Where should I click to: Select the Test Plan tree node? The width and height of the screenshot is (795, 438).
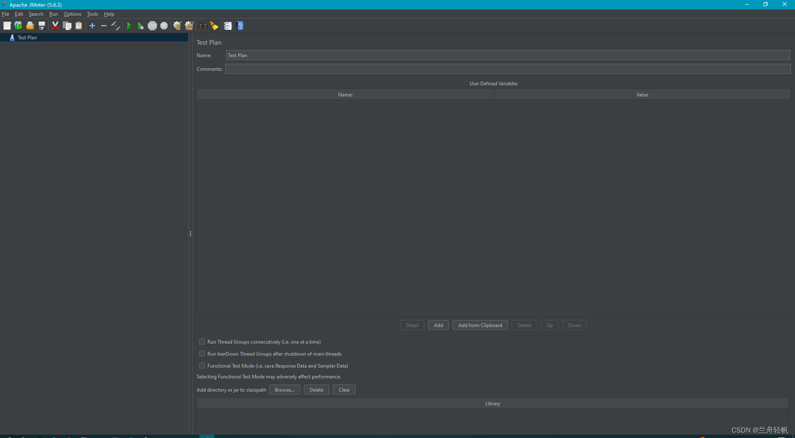pos(27,37)
